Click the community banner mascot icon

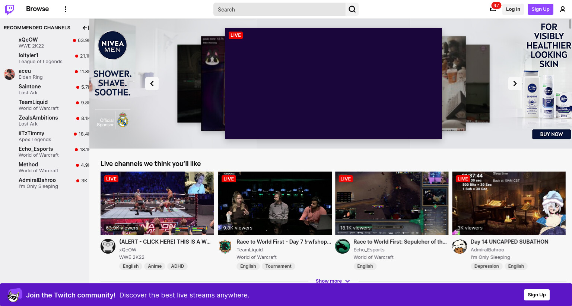click(x=15, y=295)
